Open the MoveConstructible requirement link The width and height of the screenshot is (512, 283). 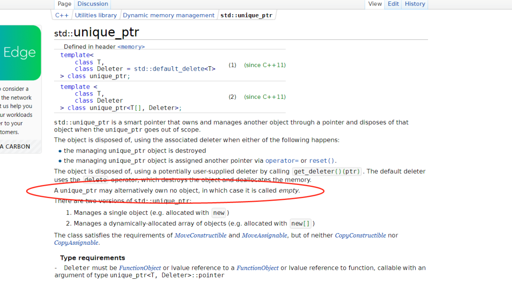[201, 235]
